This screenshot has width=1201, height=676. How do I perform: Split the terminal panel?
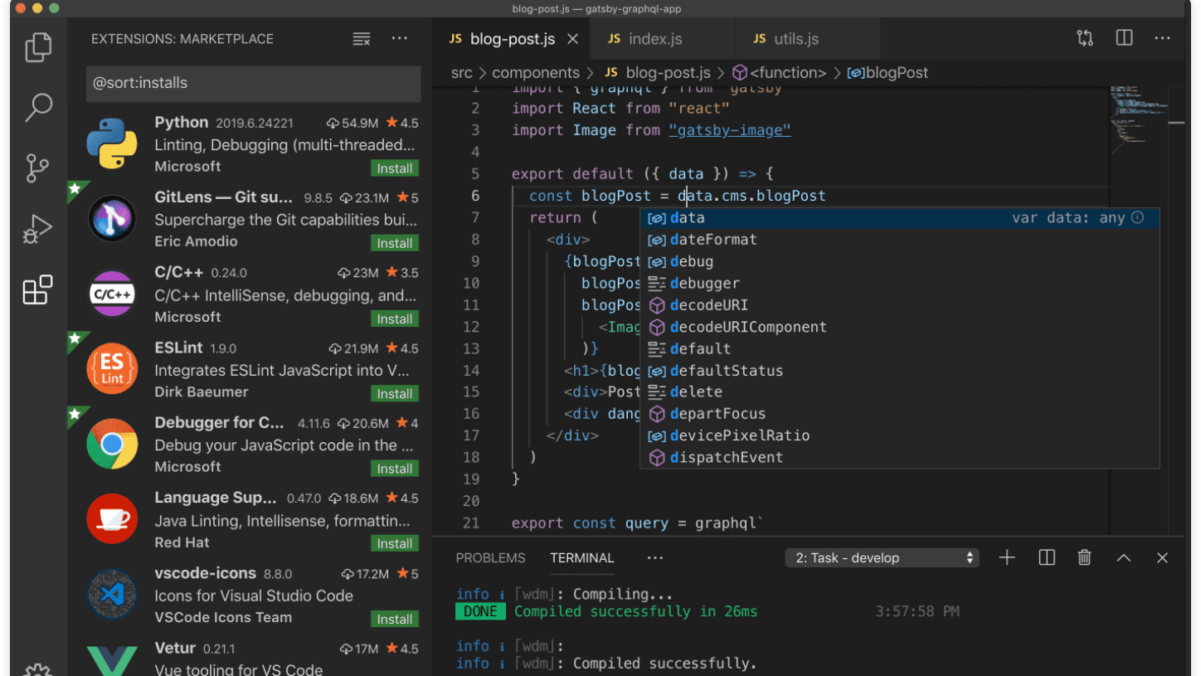[1047, 557]
